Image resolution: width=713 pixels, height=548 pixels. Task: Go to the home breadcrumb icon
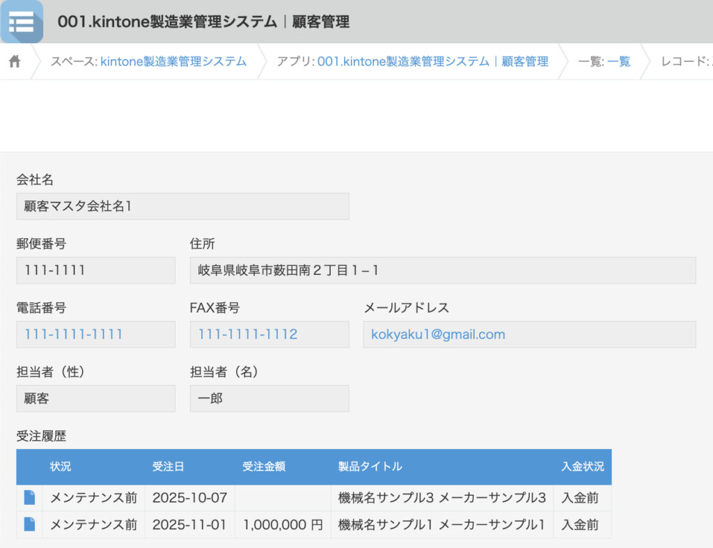point(15,62)
